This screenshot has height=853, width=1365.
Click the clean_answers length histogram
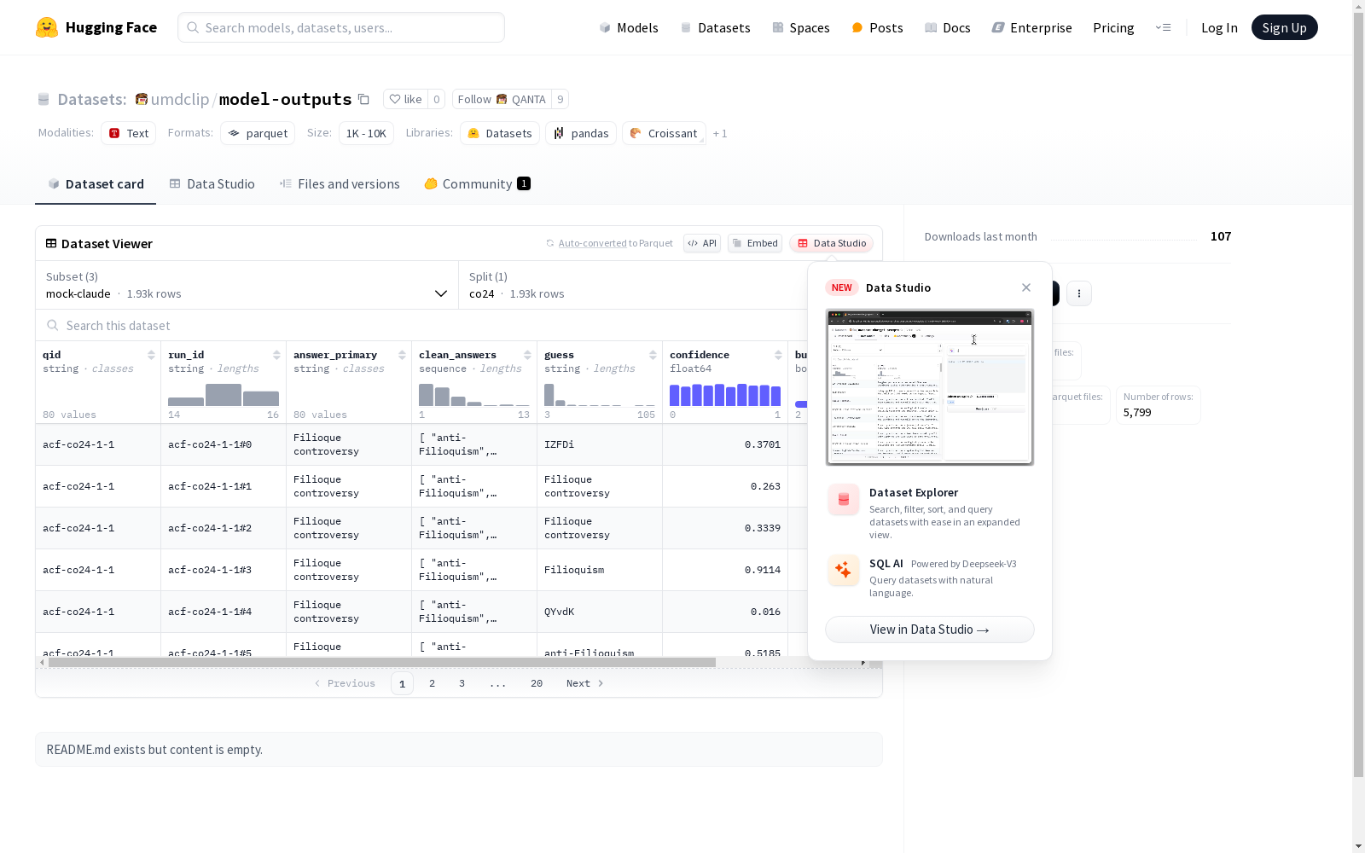[474, 394]
